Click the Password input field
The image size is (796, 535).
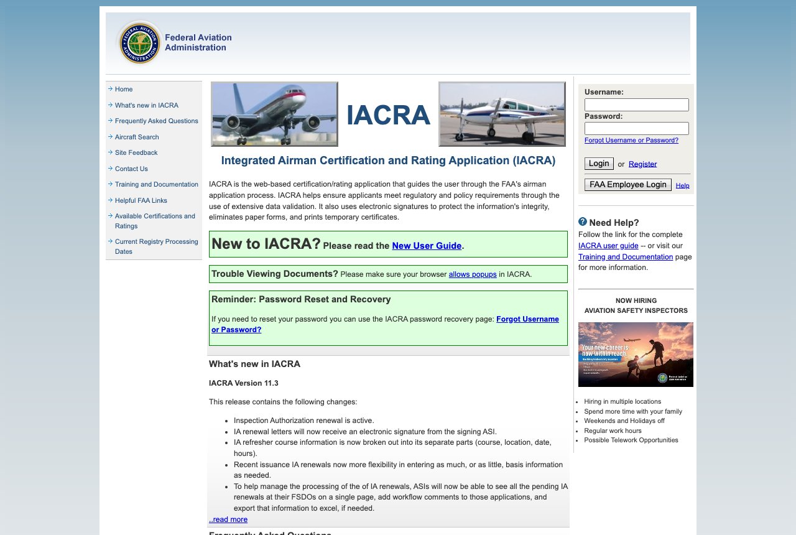pos(636,128)
